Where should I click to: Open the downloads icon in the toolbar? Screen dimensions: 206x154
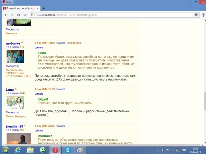point(203,15)
